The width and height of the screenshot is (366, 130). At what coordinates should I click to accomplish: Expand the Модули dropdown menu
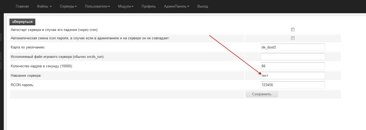click(x=126, y=6)
